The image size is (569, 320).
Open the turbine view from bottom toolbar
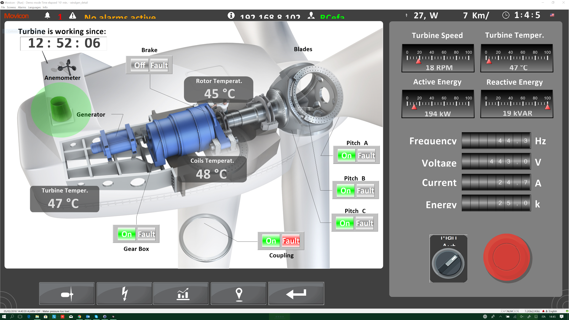67,294
